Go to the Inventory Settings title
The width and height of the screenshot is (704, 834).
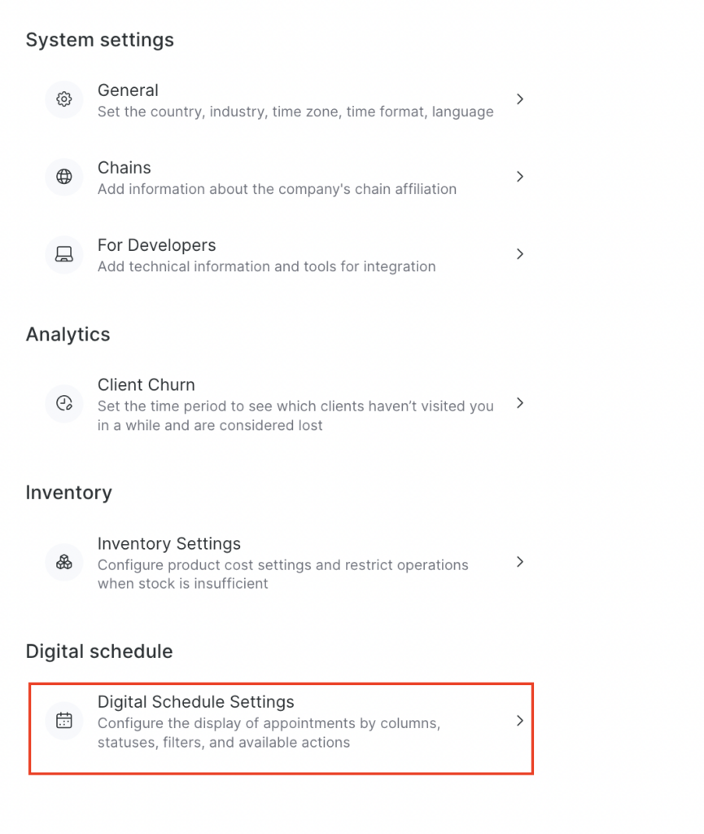169,543
